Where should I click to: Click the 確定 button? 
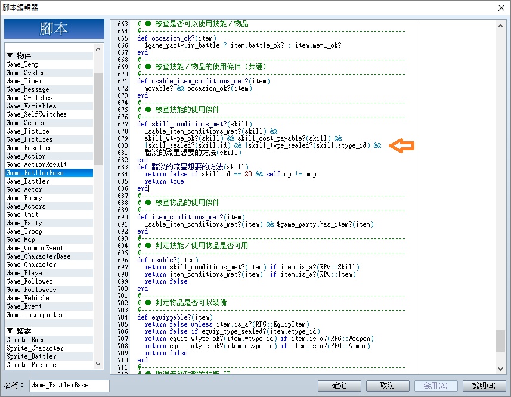(x=339, y=386)
